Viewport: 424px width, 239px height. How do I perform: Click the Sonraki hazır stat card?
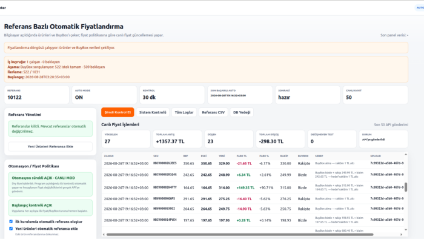point(308,95)
